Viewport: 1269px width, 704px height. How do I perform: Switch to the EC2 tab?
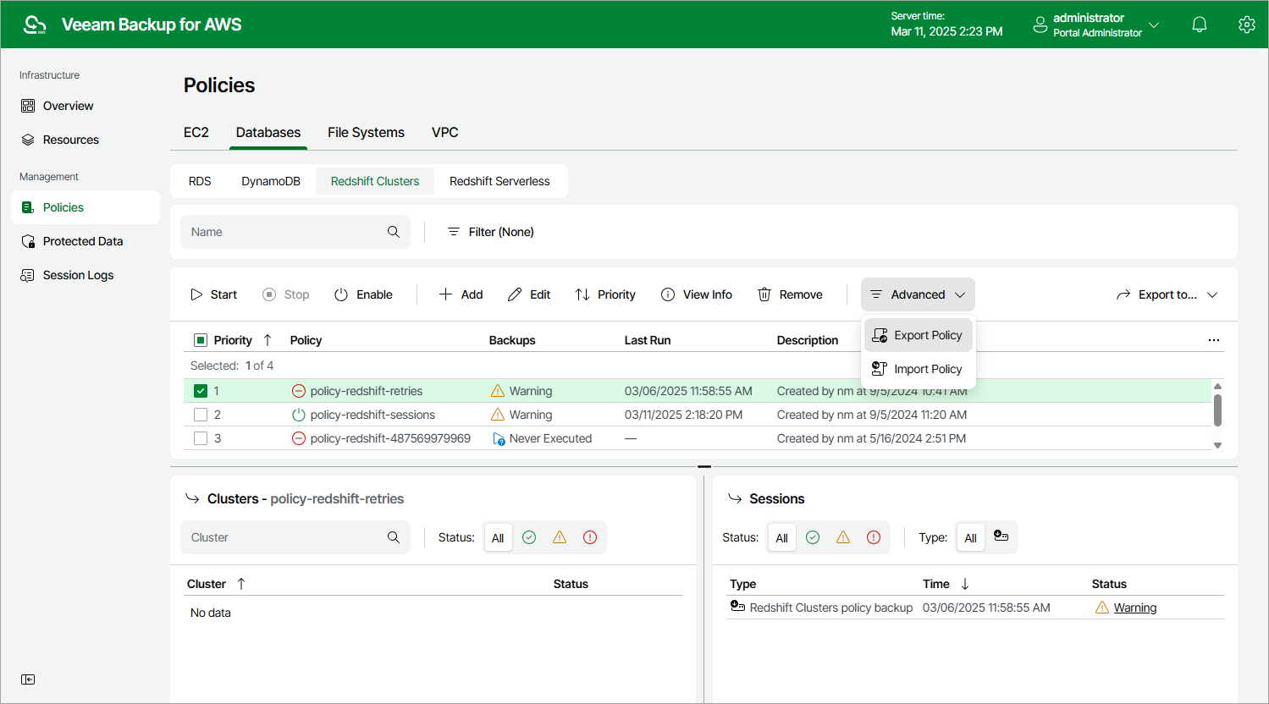click(x=196, y=133)
